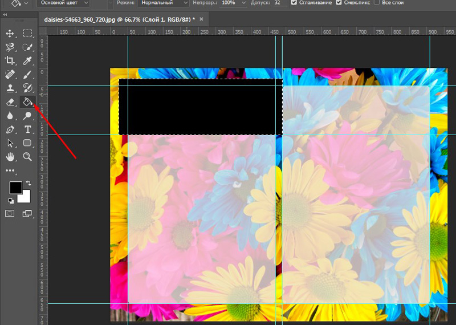Activate the Crop tool
The image size is (456, 325).
click(10, 60)
